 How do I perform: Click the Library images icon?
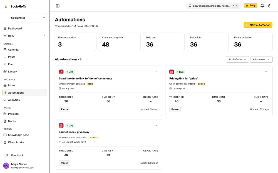tap(5, 71)
